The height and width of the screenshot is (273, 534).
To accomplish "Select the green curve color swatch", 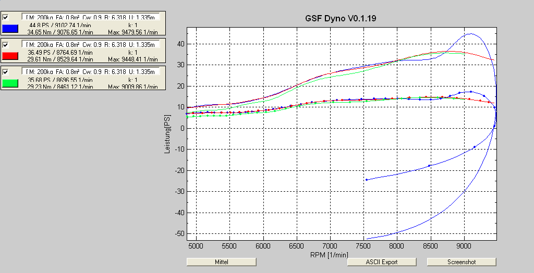I will click(10, 83).
